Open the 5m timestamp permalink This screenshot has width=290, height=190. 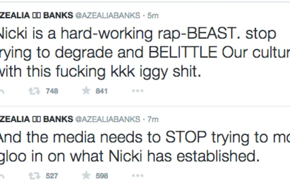(x=152, y=16)
